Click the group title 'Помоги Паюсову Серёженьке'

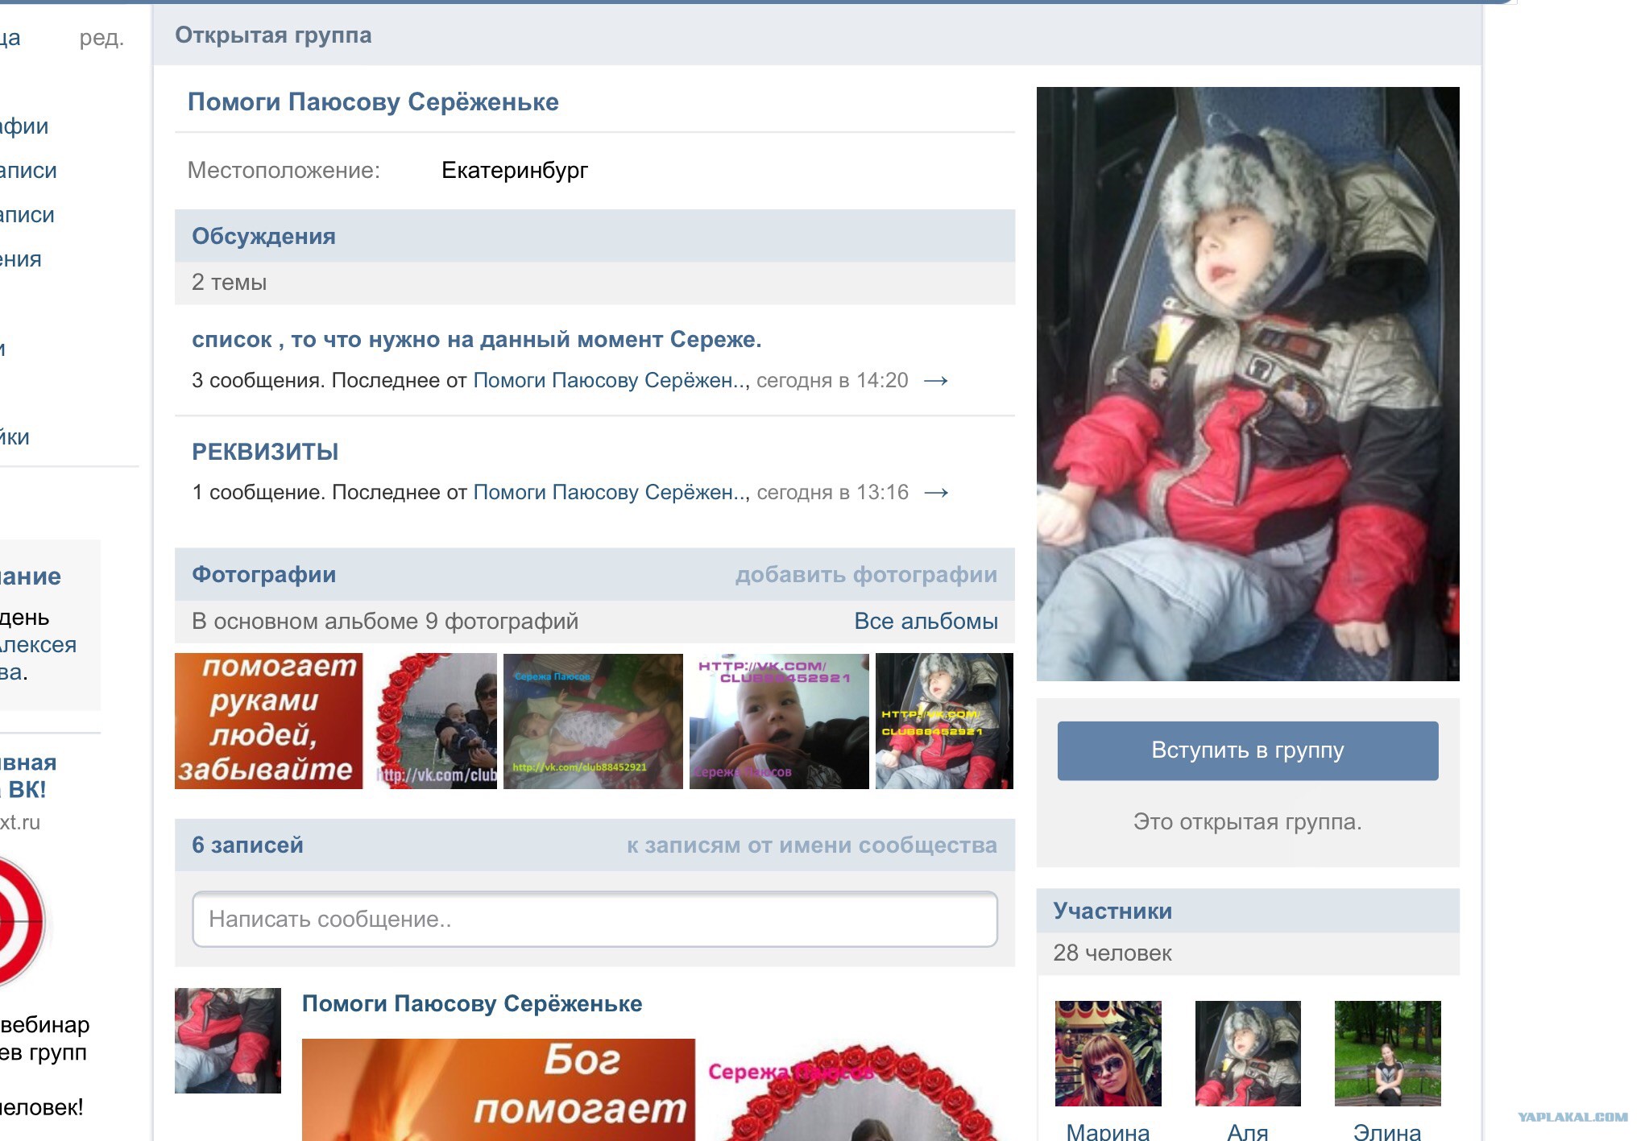(x=373, y=102)
